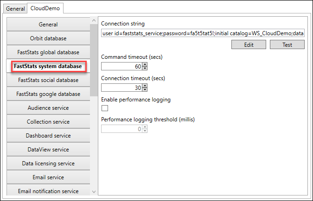Select Data licensing service
The image size is (313, 201).
point(48,163)
